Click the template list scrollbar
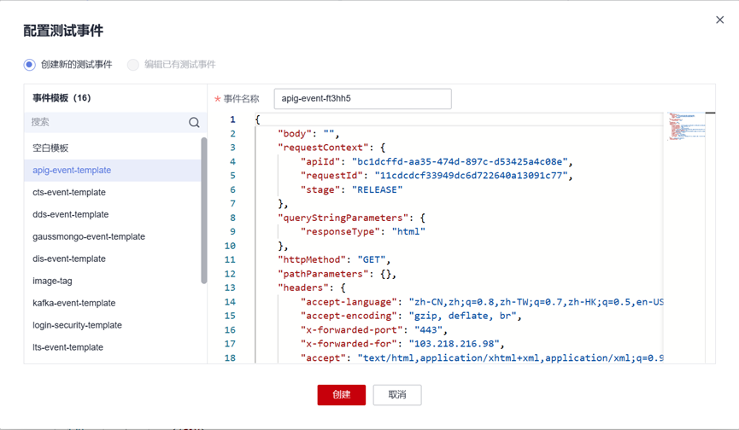Screen dimensions: 739x430 click(203, 210)
